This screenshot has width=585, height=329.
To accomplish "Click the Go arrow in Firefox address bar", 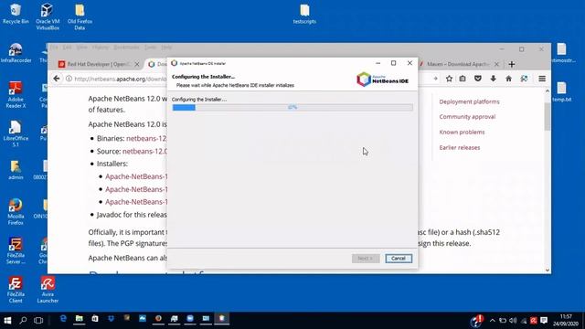I will pyautogui.click(x=435, y=79).
